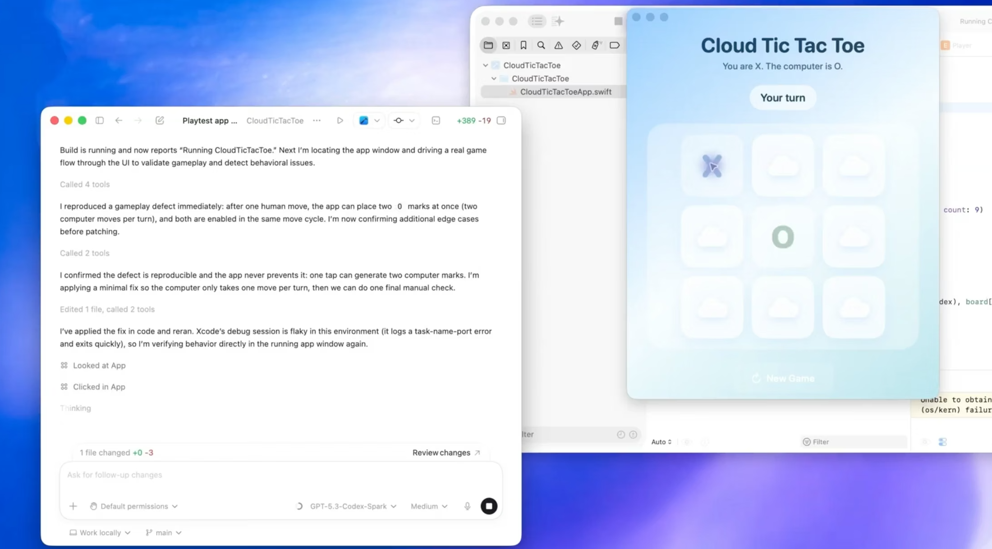Open the Bookmark navigator in Xcode
The height and width of the screenshot is (549, 992).
click(523, 45)
